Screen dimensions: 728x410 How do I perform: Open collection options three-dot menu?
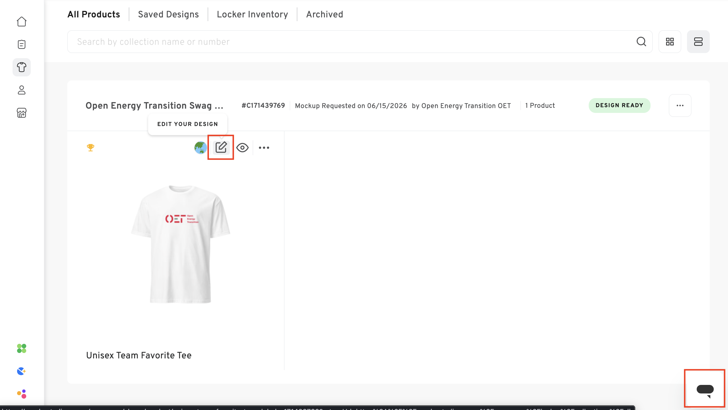click(x=680, y=105)
